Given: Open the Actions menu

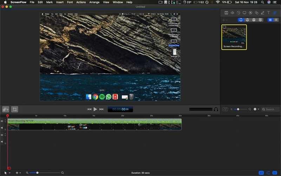Looking at the screenshot, I should (x=81, y=2).
